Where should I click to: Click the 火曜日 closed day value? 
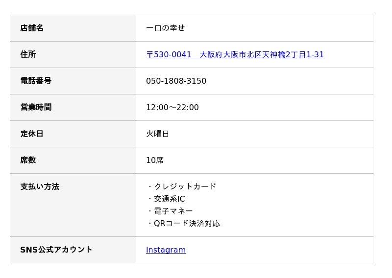tap(157, 134)
